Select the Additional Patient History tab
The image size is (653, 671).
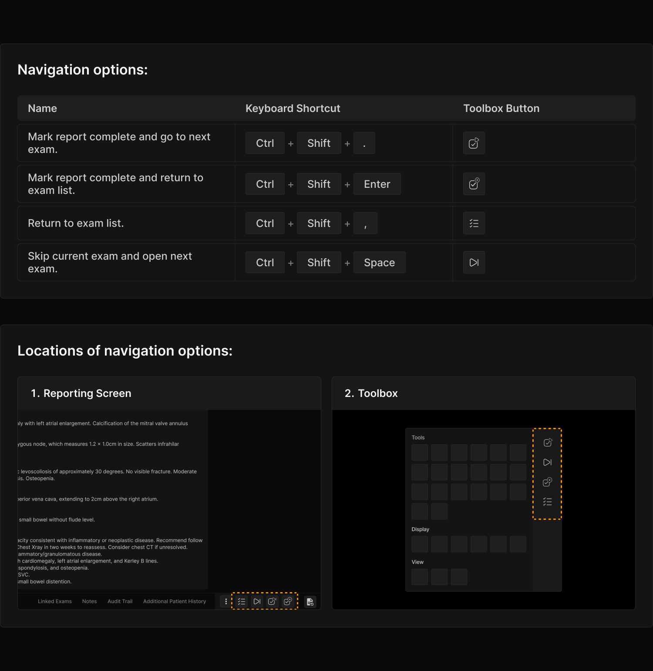coord(175,601)
